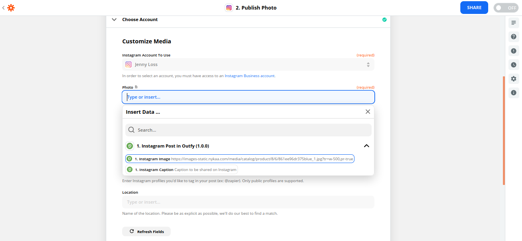Open the Instagram Account To Use dropdown

pos(248,64)
